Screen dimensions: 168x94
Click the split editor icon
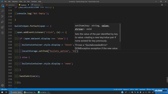pos(162,5)
